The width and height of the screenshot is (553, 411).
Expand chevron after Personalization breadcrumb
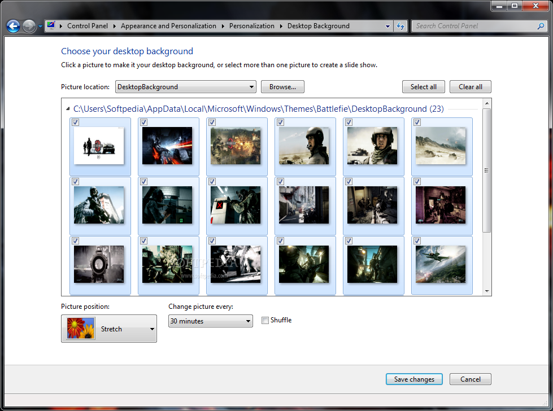click(281, 26)
